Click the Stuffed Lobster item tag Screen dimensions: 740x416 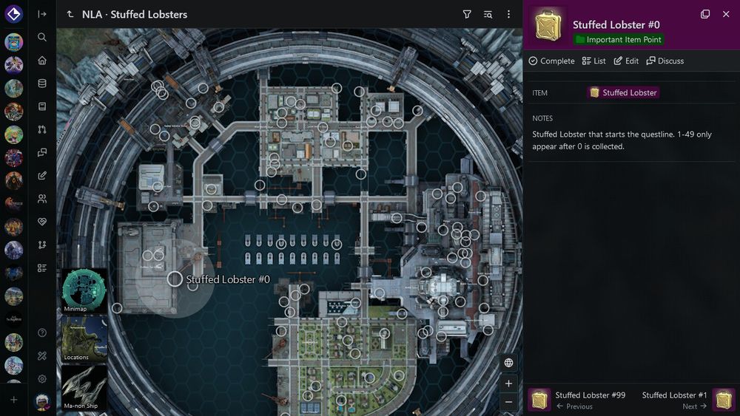point(623,93)
